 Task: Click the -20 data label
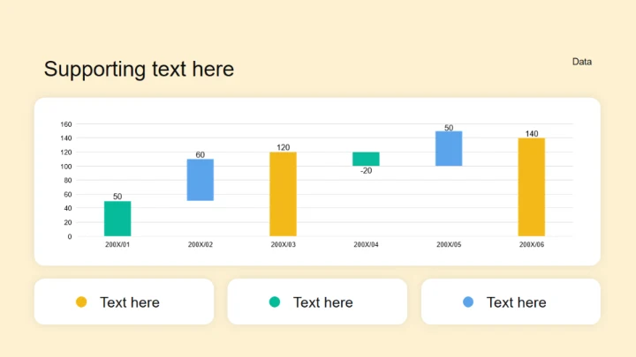click(366, 171)
